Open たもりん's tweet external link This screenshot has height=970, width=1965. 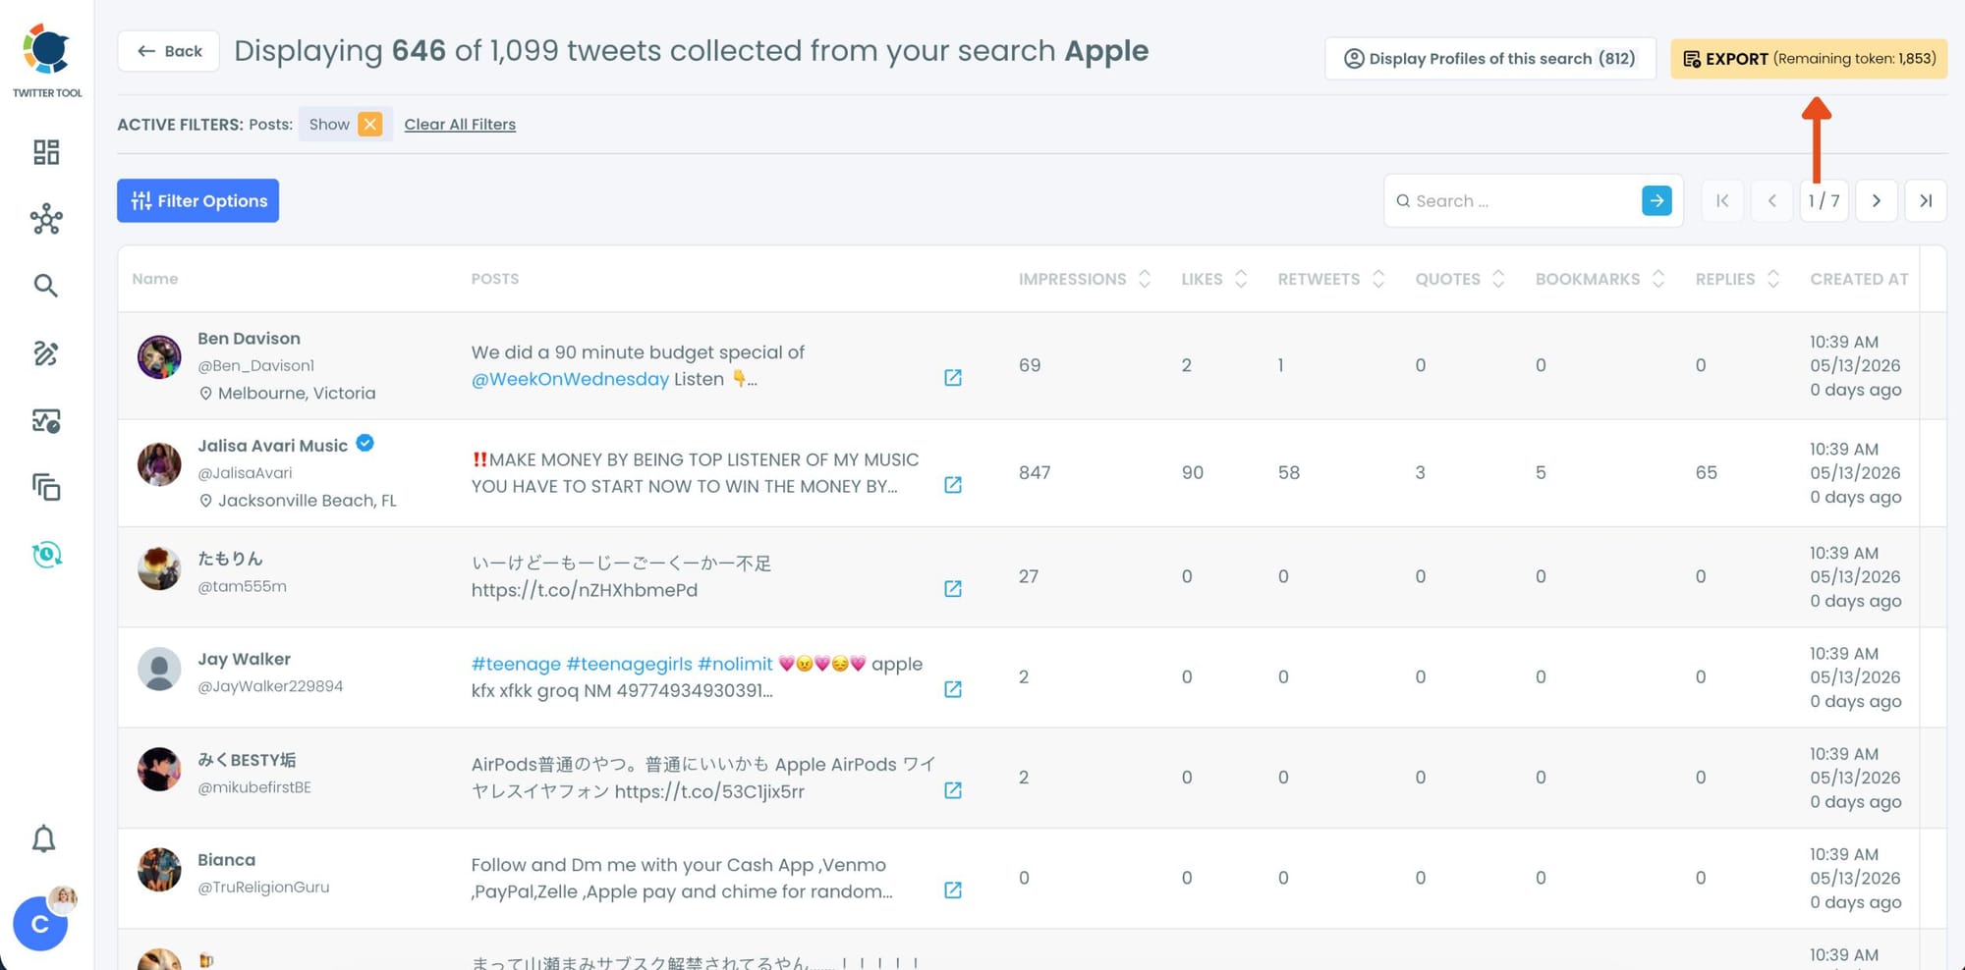click(953, 589)
